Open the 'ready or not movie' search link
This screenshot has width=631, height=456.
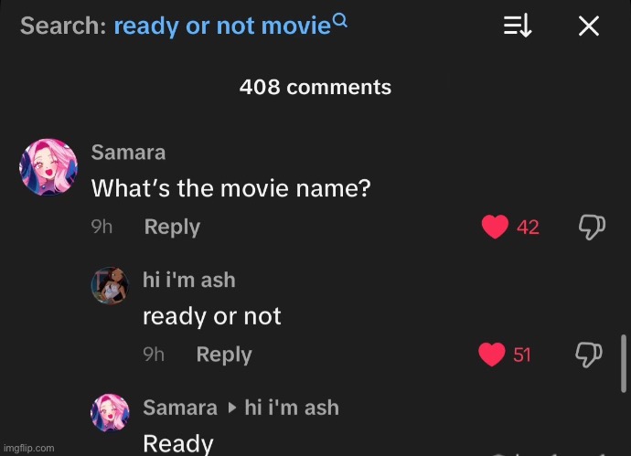click(x=222, y=26)
